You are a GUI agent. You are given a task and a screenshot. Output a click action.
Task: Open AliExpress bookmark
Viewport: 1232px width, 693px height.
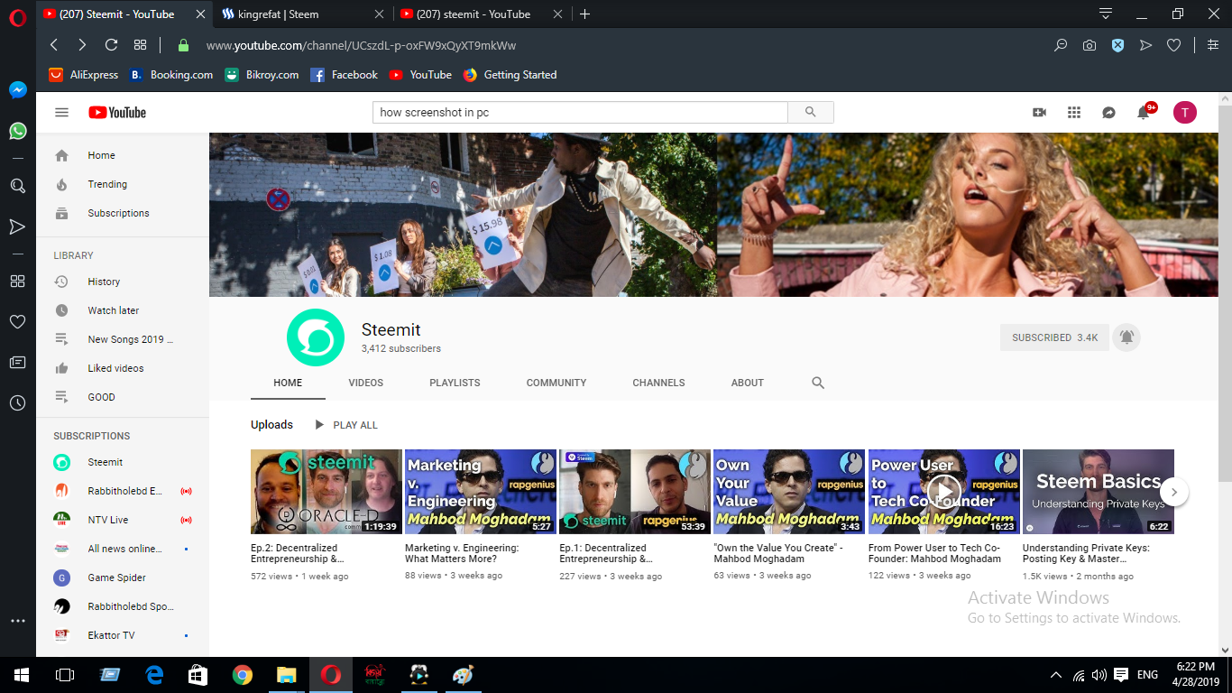click(x=83, y=75)
